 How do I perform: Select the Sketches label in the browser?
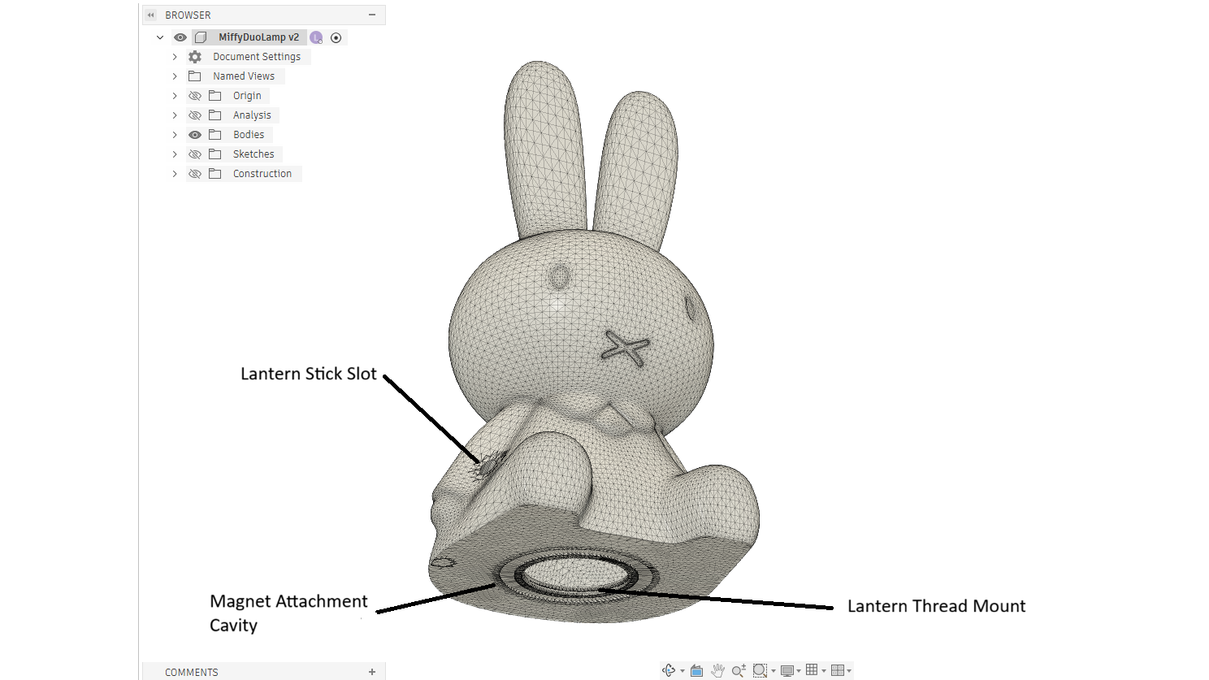tap(253, 154)
